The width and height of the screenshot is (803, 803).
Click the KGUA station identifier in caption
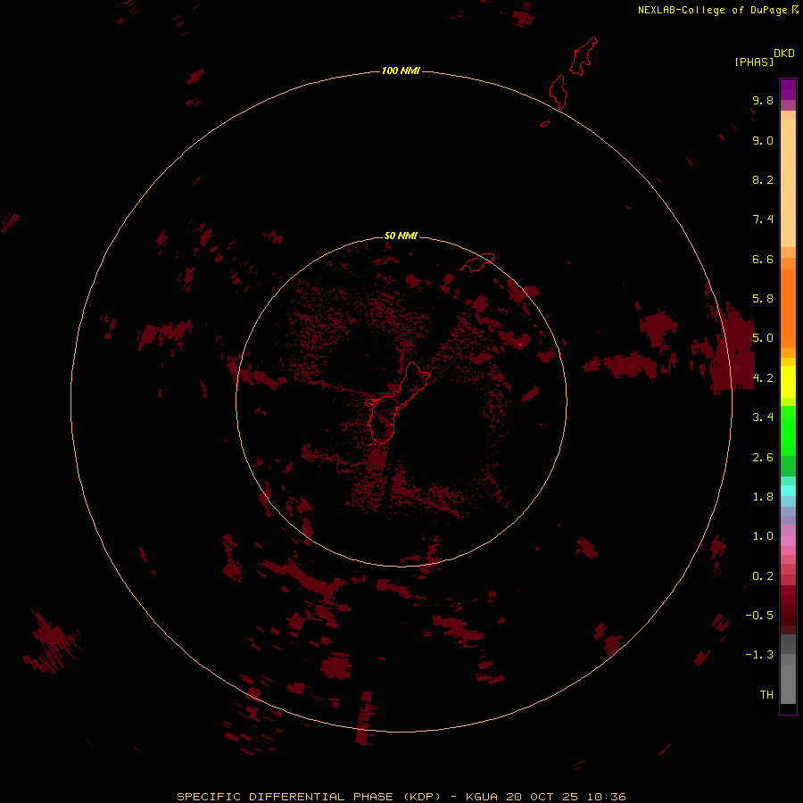[482, 797]
